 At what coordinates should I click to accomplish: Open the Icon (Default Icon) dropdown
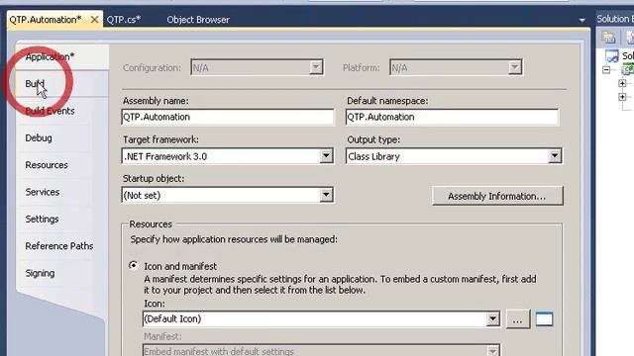pos(321,318)
